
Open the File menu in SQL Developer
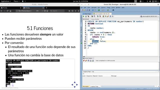(x=82, y=7)
